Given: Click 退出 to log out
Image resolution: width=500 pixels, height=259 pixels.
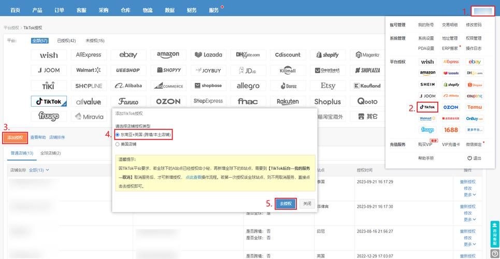Looking at the screenshot, I should [x=475, y=158].
